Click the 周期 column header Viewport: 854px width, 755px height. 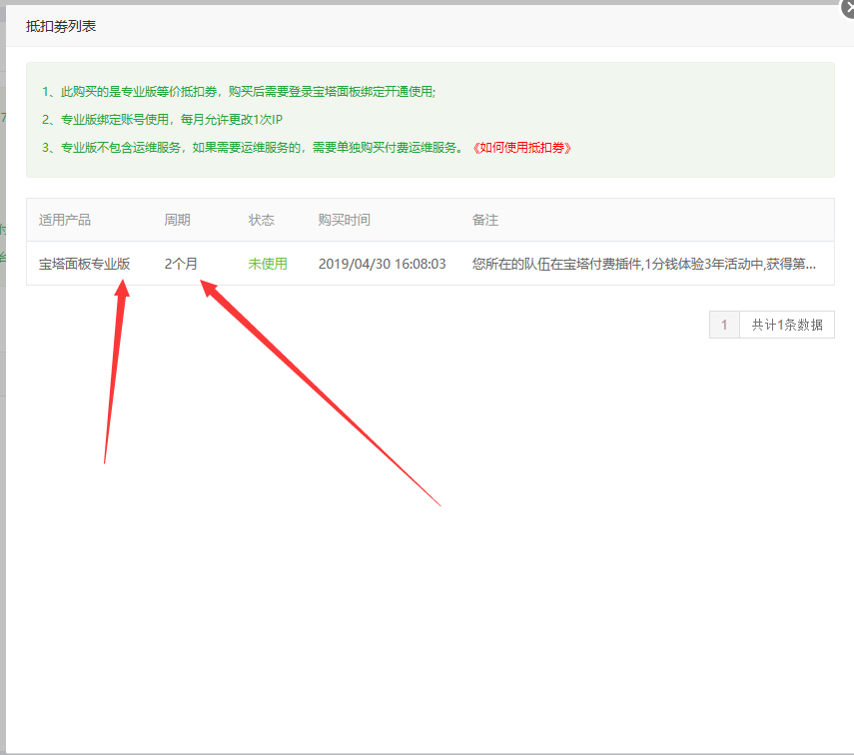click(177, 220)
